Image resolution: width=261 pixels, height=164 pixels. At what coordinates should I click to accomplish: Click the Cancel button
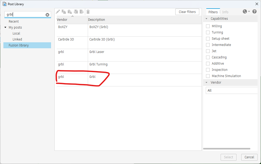[249, 157]
